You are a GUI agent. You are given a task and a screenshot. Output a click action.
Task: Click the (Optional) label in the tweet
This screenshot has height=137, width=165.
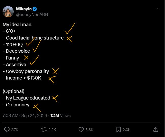pos(13,91)
